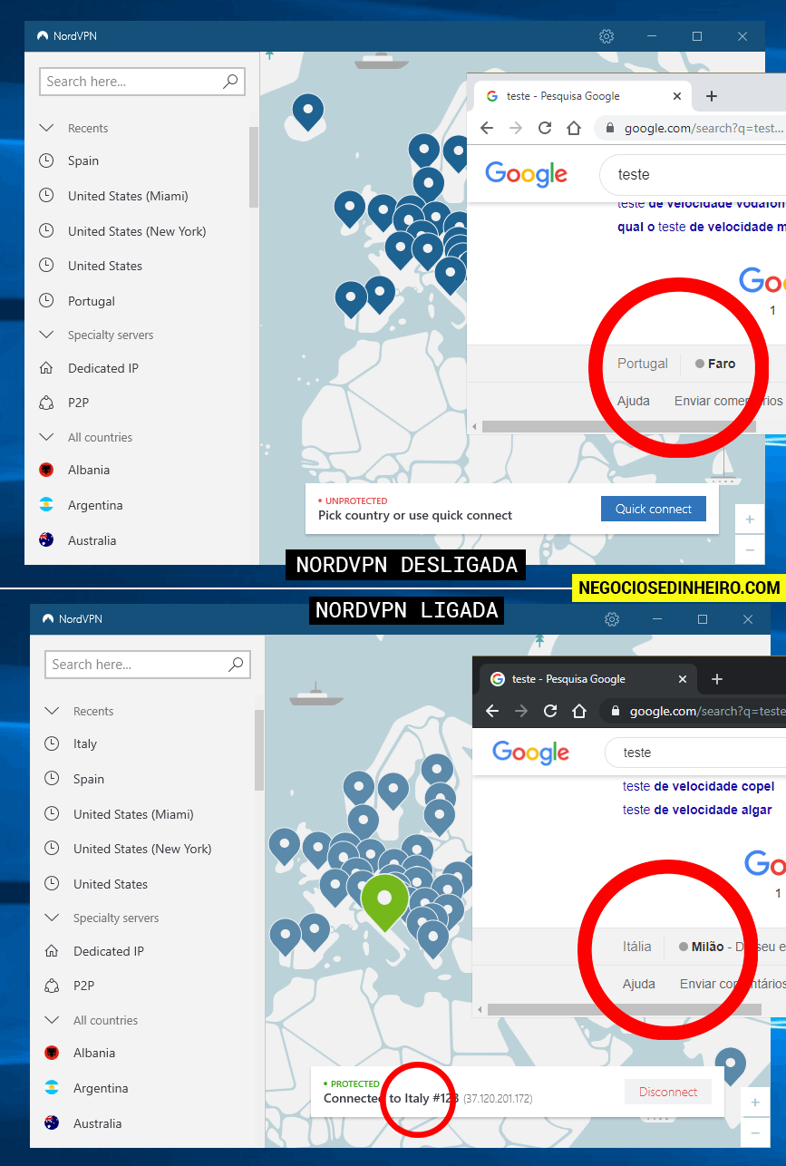
Task: Click horizontal scrollbar in light-theme Chrome page
Action: 618,426
